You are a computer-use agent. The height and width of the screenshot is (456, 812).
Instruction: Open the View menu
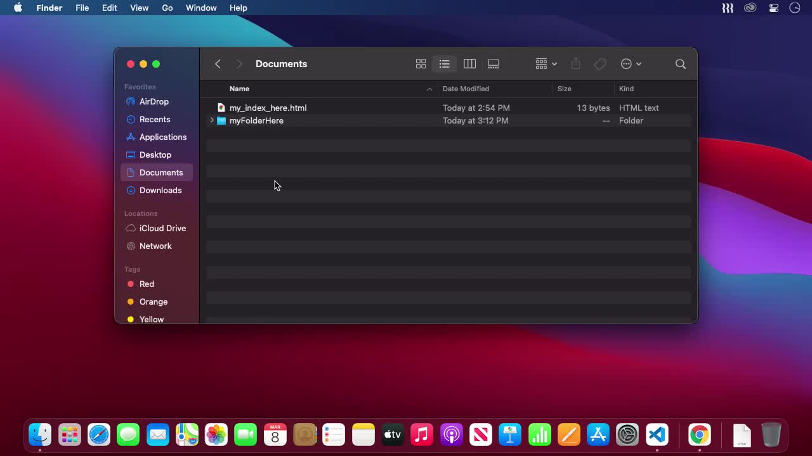point(139,8)
